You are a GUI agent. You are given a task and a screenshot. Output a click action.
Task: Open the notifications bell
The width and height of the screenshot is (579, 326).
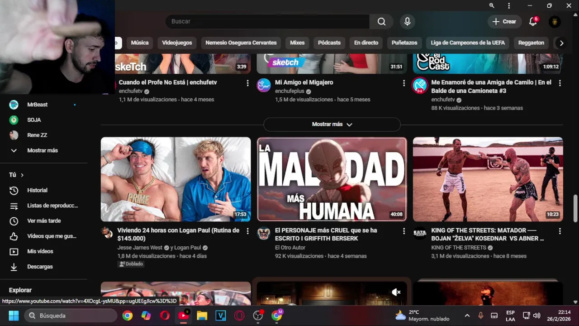coord(533,21)
